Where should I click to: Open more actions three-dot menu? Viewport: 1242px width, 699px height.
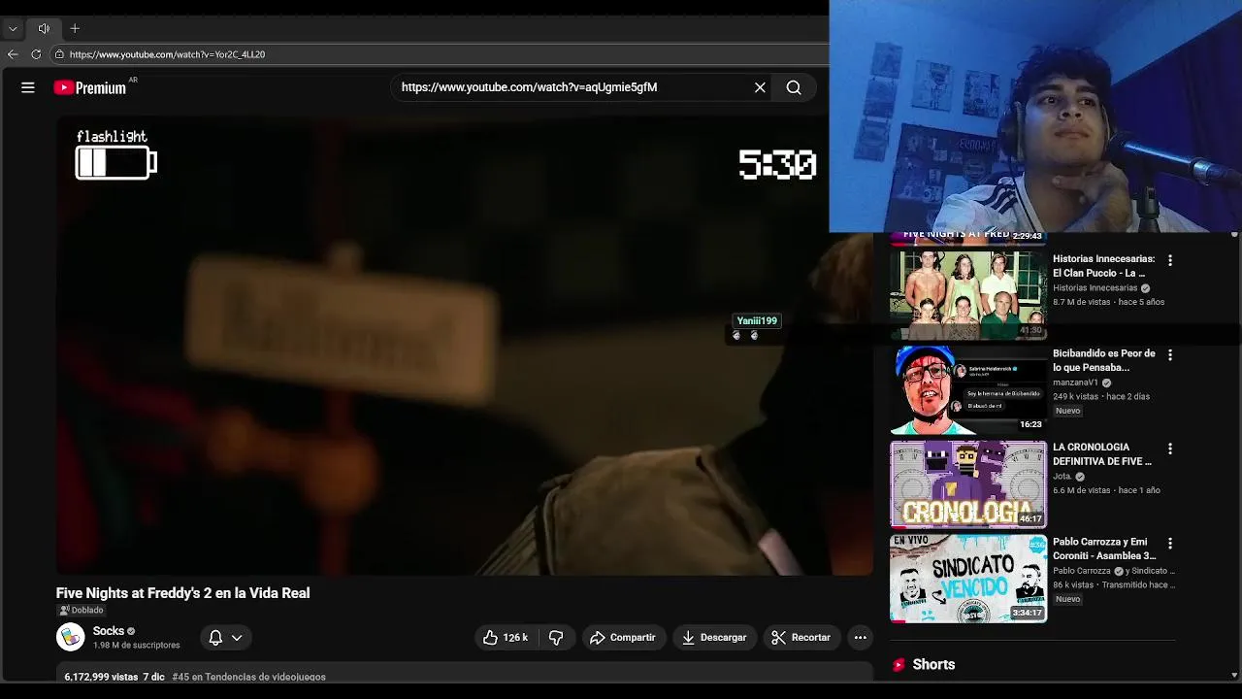click(x=860, y=638)
